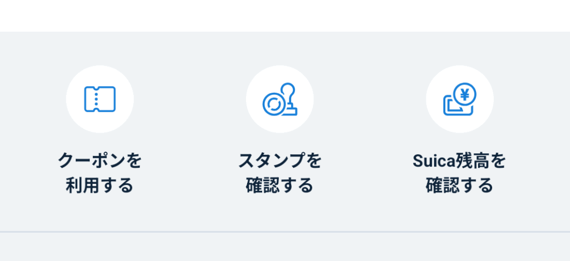This screenshot has width=570, height=261.
Task: Click the circular seal imprint of the stamp icon
Action: click(273, 103)
